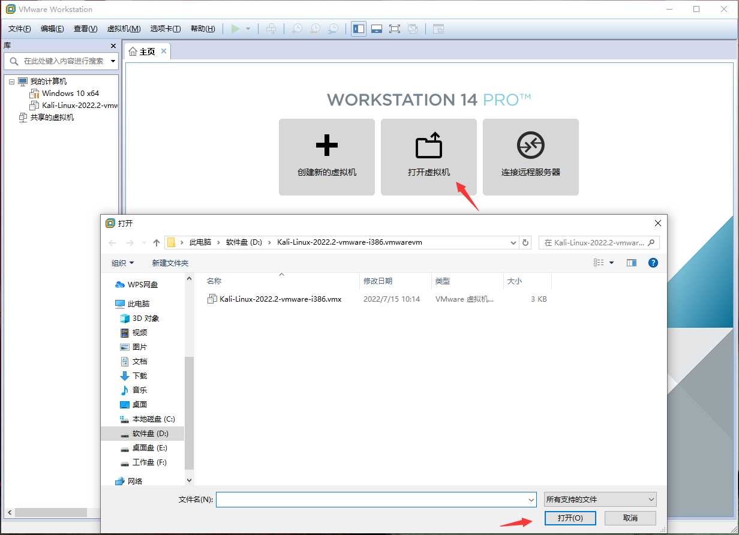Open the 帮助(H) menu
The height and width of the screenshot is (535, 739).
(203, 29)
